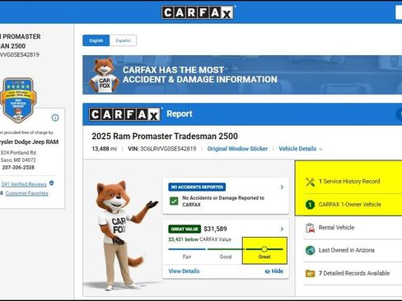Open the Customer Favorites link
The image size is (402, 301).
point(26,193)
